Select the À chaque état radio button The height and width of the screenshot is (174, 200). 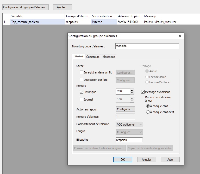tap(148, 106)
